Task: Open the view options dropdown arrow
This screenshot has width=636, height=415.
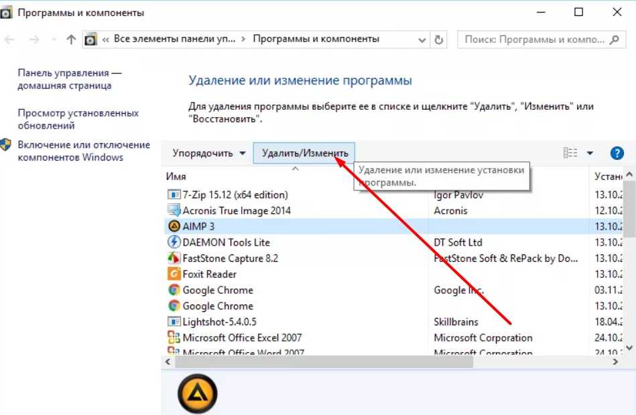Action: (x=590, y=153)
